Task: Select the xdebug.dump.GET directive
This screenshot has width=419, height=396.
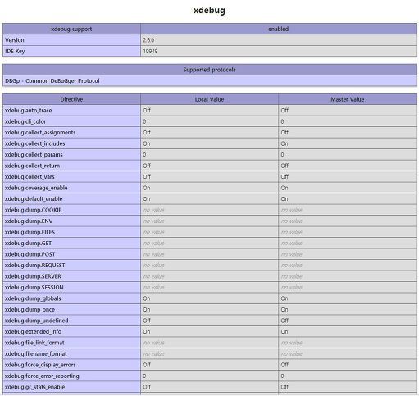Action: coord(28,244)
